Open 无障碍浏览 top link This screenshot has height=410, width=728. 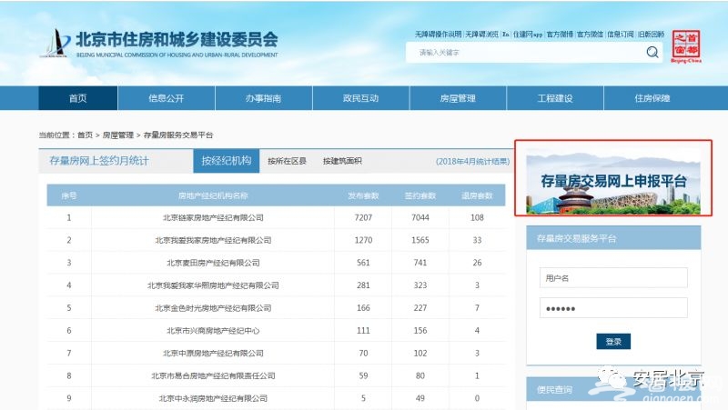coord(481,34)
